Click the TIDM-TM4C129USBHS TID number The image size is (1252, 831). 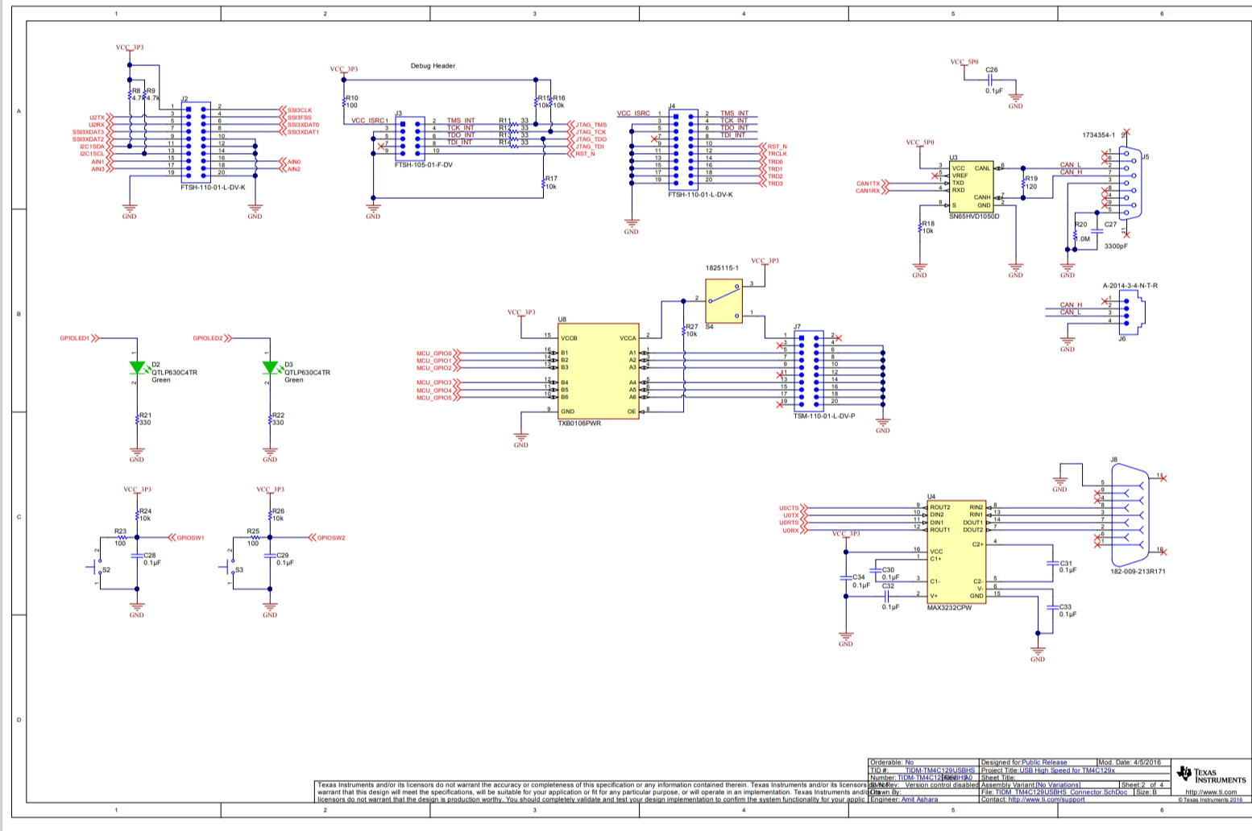click(x=940, y=771)
